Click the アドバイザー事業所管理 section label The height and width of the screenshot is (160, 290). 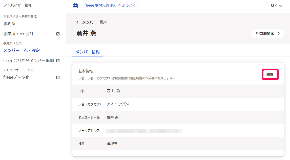pyautogui.click(x=20, y=16)
